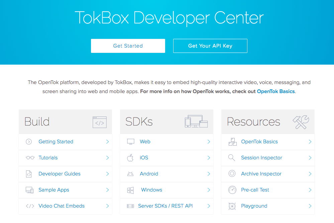334x223 pixels.
Task: Click the Android robot icon
Action: [x=130, y=174]
